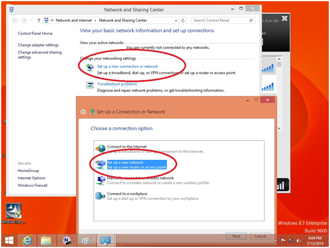Click the Network and Sharing Center title bar icon
Screen dimensions: 330x248
(x=12, y=9)
